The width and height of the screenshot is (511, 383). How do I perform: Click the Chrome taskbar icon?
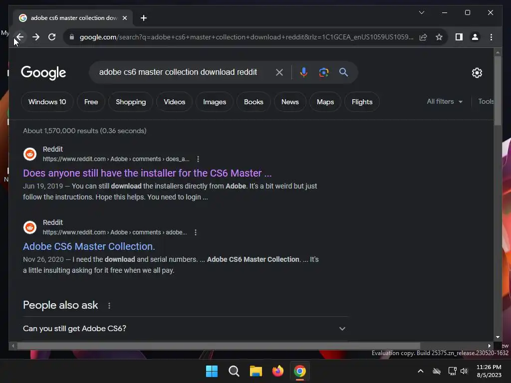coord(300,371)
